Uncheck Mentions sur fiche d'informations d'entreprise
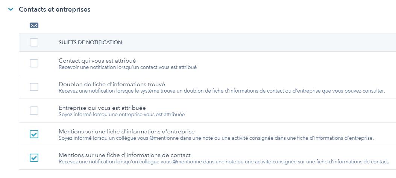 [x=34, y=134]
